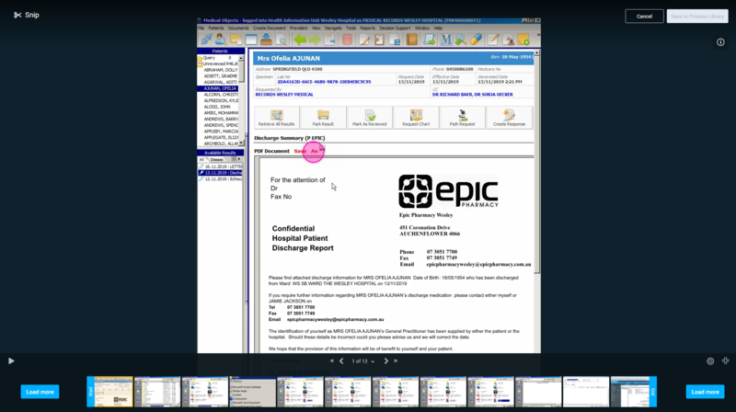
Task: Click the right Load more button
Action: tap(705, 392)
